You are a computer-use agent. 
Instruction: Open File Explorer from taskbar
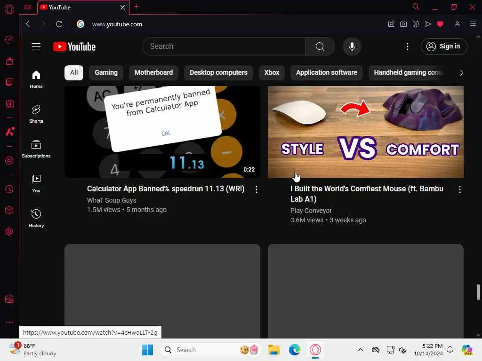273,350
